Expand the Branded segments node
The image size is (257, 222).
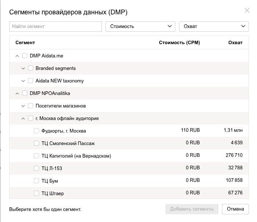pos(23,68)
